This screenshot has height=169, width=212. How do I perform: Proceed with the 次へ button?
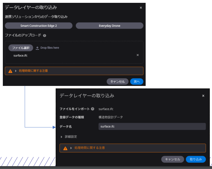137,82
